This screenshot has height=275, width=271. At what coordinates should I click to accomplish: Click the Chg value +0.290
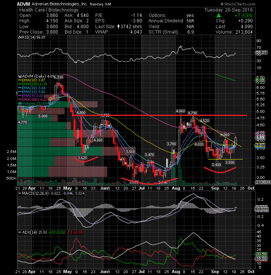click(x=245, y=21)
